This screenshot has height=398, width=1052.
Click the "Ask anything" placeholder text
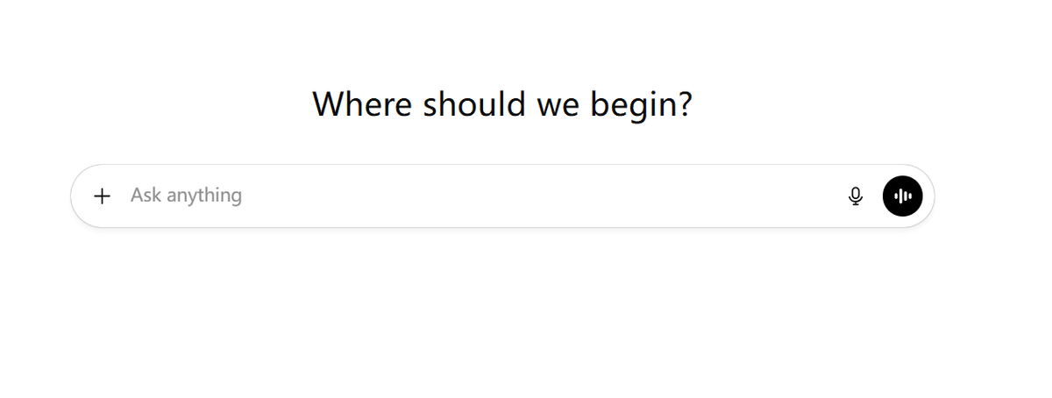click(x=186, y=195)
